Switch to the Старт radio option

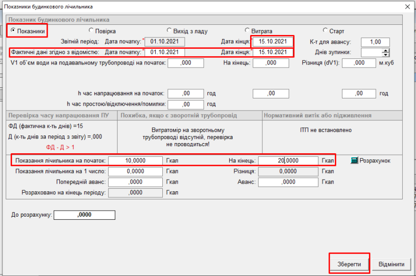point(325,31)
